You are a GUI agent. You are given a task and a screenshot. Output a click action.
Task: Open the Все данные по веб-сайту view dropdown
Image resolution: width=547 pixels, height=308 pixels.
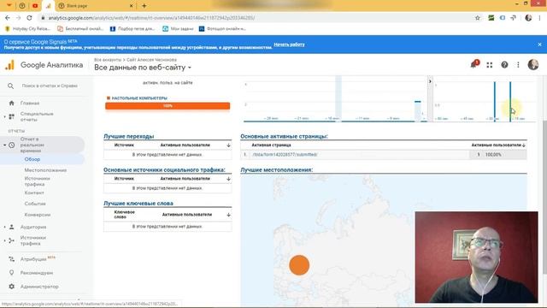tap(143, 68)
